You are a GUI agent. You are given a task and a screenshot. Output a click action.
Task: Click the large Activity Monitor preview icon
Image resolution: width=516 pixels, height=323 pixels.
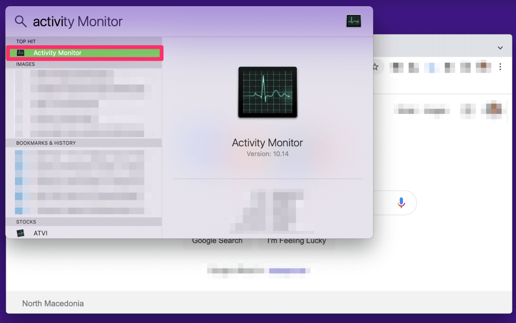(x=267, y=92)
